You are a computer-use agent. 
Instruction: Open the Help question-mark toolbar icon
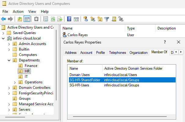tap(69, 19)
